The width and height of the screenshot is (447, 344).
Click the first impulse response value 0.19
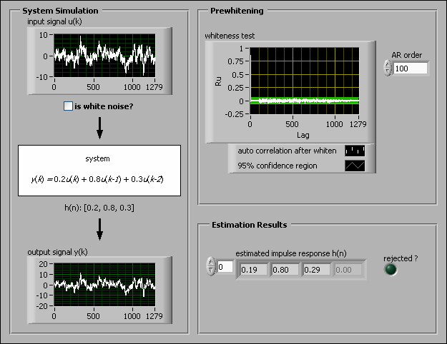click(252, 270)
